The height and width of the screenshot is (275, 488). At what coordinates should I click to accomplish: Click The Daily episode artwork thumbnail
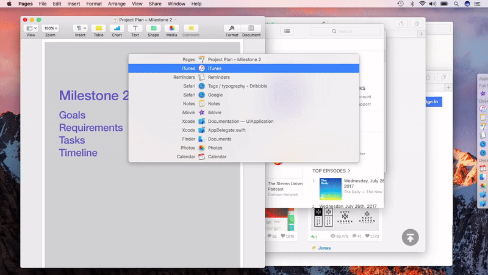(331, 189)
